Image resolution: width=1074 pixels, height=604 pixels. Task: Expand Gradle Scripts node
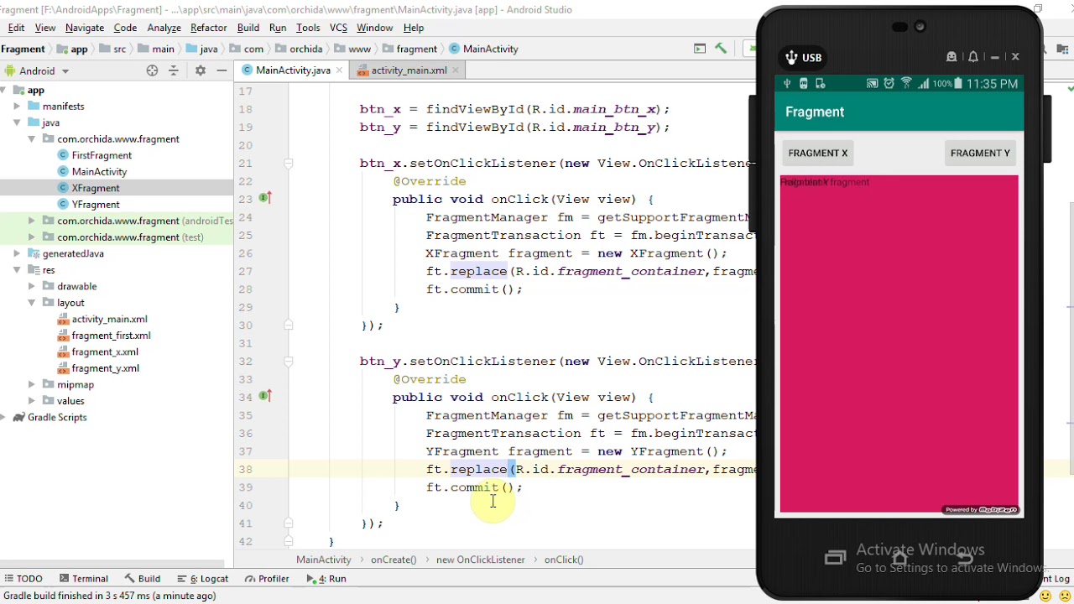[3, 418]
